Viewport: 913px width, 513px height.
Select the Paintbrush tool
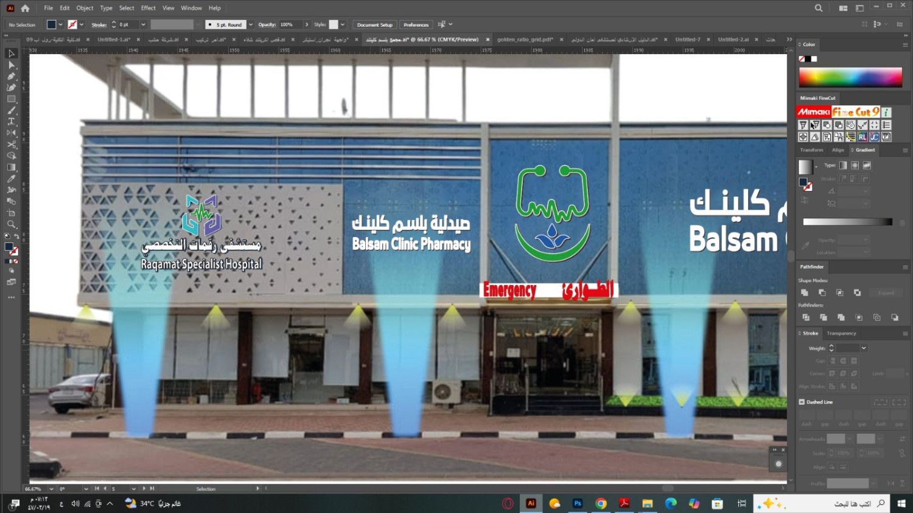pyautogui.click(x=11, y=111)
